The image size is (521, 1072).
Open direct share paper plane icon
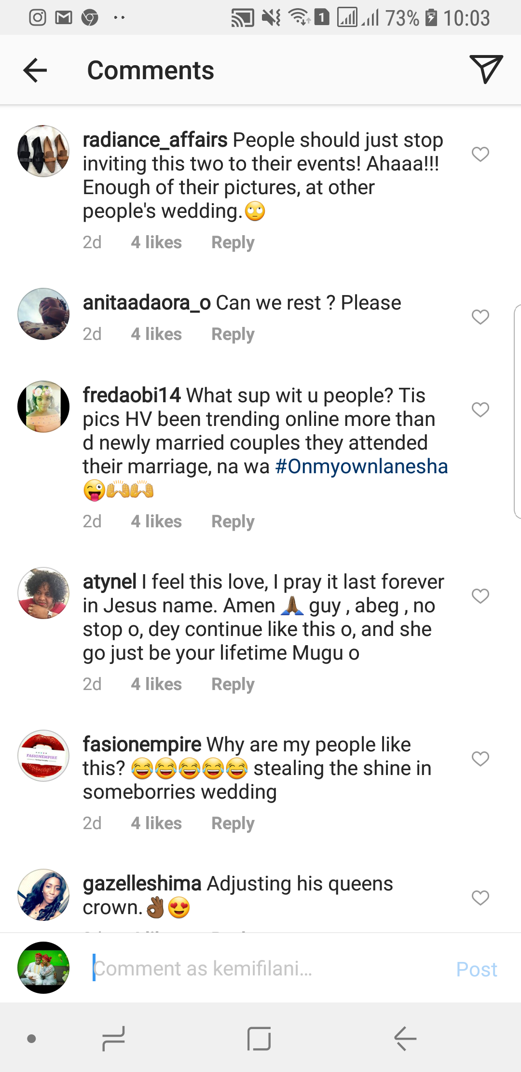tap(486, 69)
